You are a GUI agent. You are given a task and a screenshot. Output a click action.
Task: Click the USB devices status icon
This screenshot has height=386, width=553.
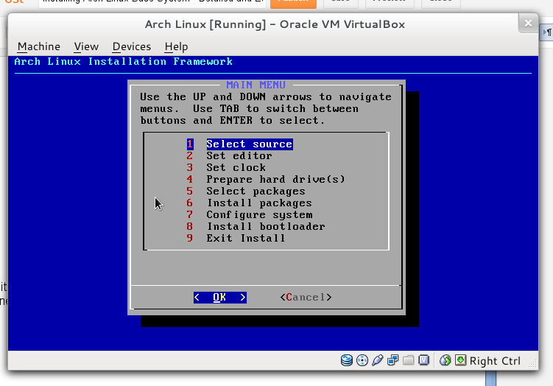pyautogui.click(x=377, y=360)
